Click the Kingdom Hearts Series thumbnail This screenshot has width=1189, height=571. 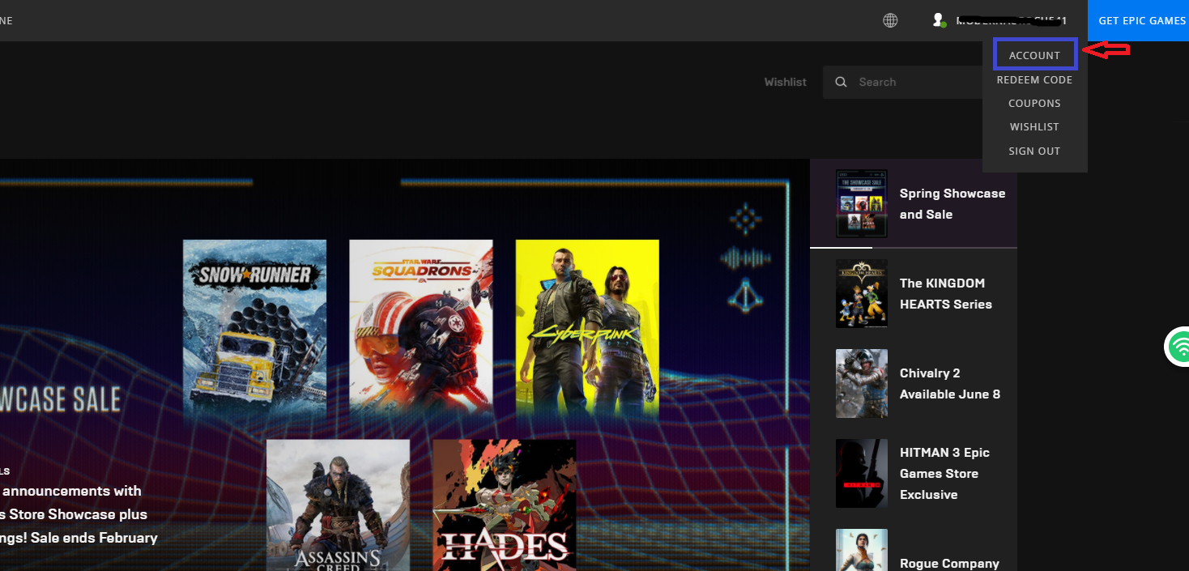[x=862, y=293]
